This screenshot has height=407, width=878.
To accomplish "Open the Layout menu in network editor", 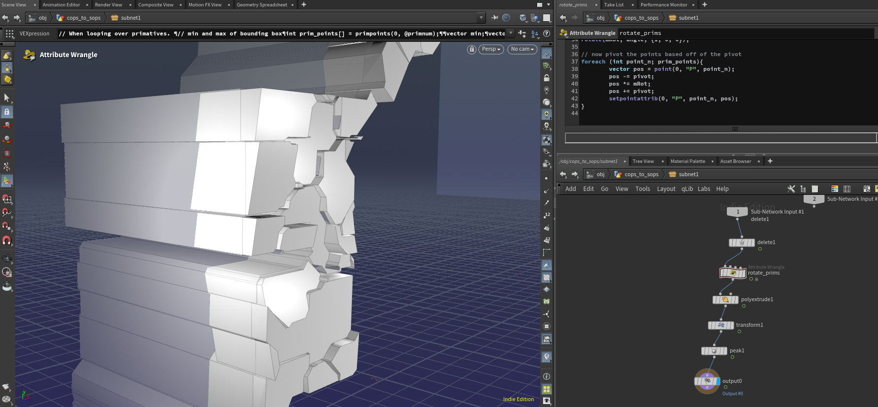I will [666, 189].
